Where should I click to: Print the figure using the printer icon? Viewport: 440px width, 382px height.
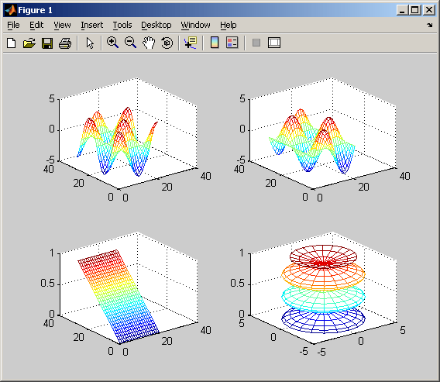click(65, 43)
